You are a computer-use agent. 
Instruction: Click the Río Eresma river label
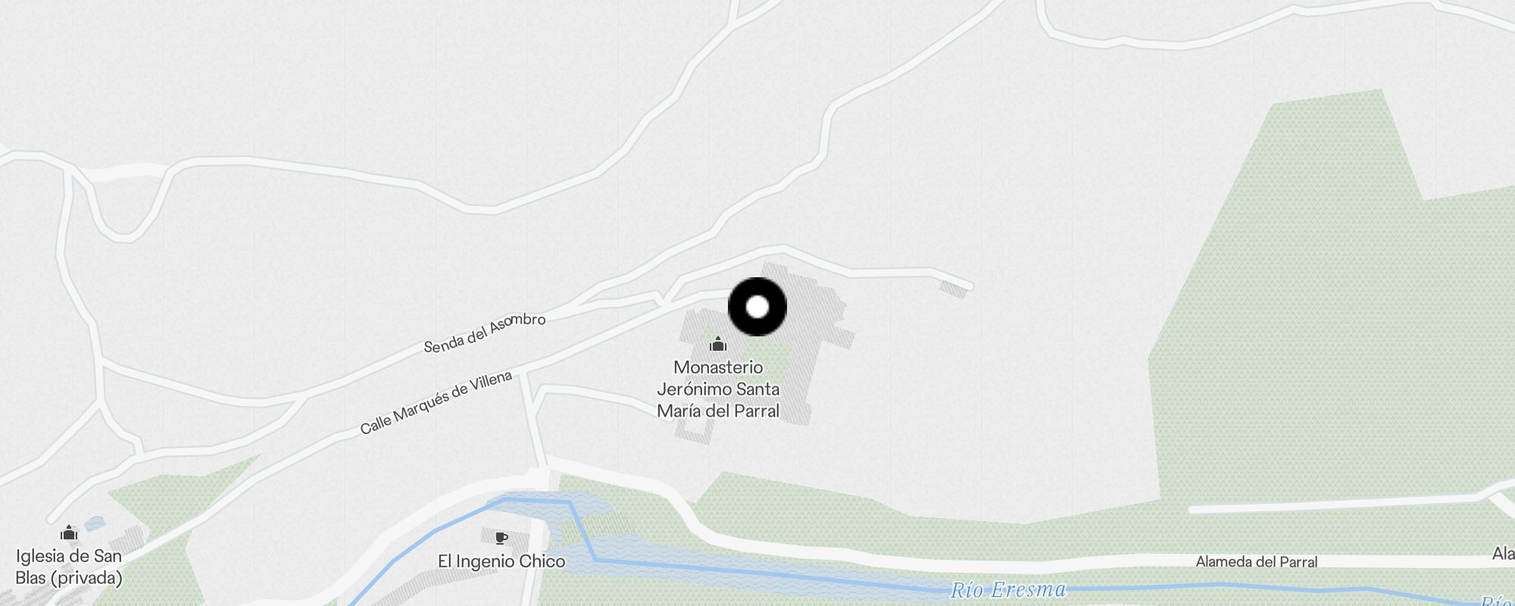(x=1008, y=590)
